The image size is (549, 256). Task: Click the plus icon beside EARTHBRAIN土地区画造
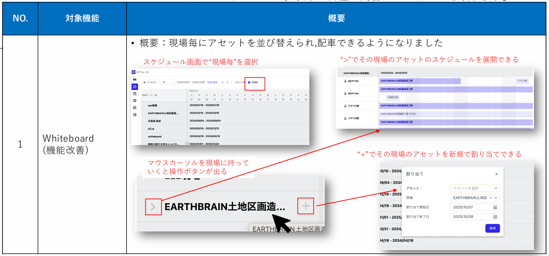306,206
